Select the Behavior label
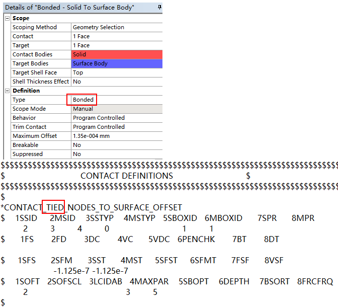338x307 pixels. click(x=24, y=118)
